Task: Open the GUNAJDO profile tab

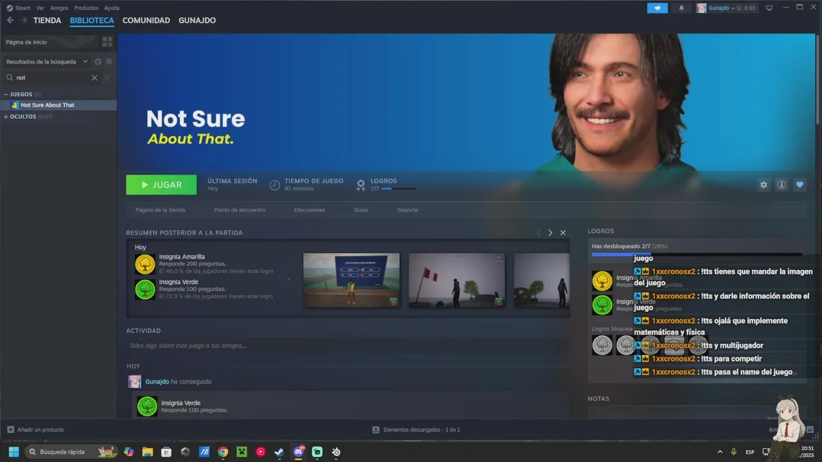Action: 197,21
